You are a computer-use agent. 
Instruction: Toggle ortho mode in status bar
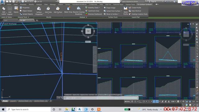point(141,101)
